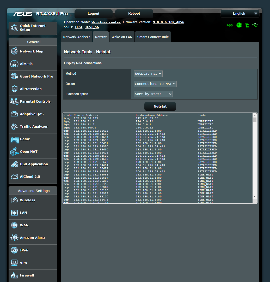
Task: Click the Reboot button
Action: (134, 14)
